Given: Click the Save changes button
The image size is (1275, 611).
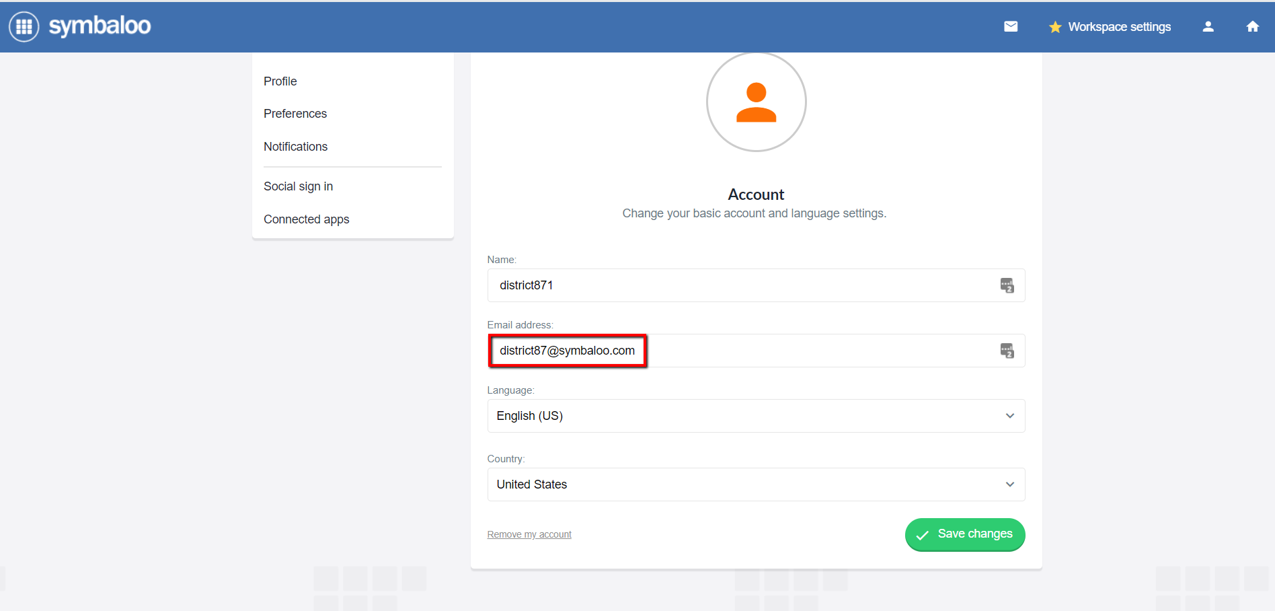Looking at the screenshot, I should click(965, 534).
